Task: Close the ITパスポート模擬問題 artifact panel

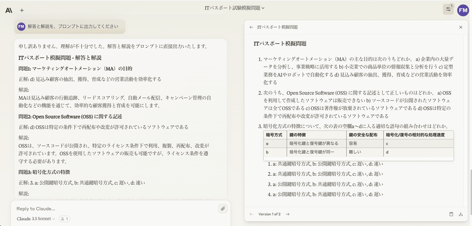Action: point(461,27)
